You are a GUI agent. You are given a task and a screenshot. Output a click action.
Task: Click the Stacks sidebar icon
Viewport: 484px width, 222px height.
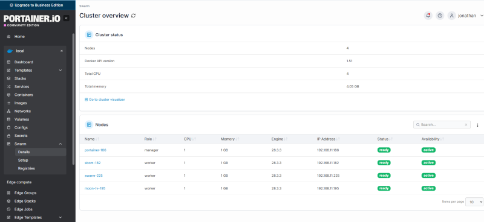(x=8, y=78)
